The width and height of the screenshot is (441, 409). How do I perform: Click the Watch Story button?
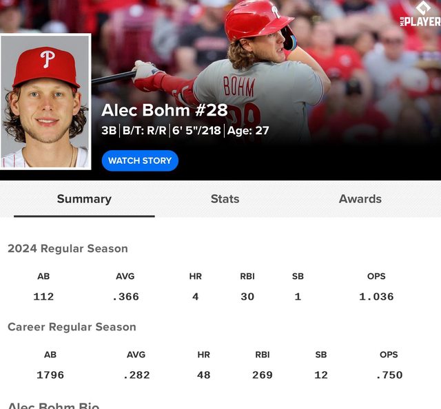[140, 161]
